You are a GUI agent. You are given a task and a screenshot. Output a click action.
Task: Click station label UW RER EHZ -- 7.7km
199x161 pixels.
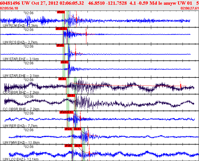tap(20, 126)
